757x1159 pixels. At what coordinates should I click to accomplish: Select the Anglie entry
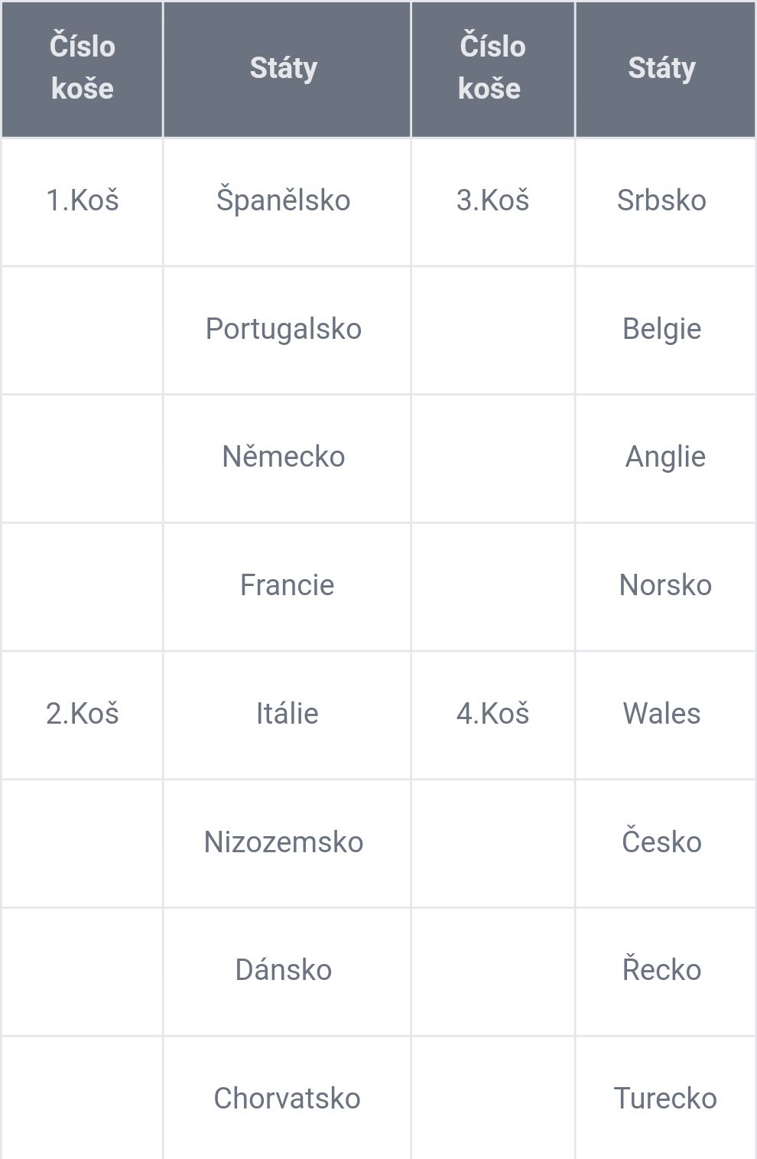pyautogui.click(x=666, y=457)
